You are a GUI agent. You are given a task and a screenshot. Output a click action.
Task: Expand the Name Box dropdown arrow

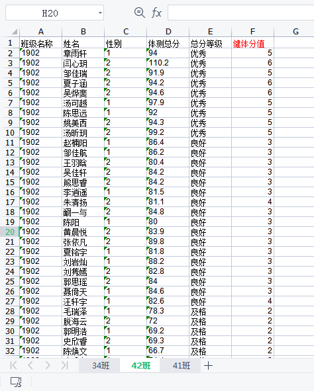[x=100, y=13]
